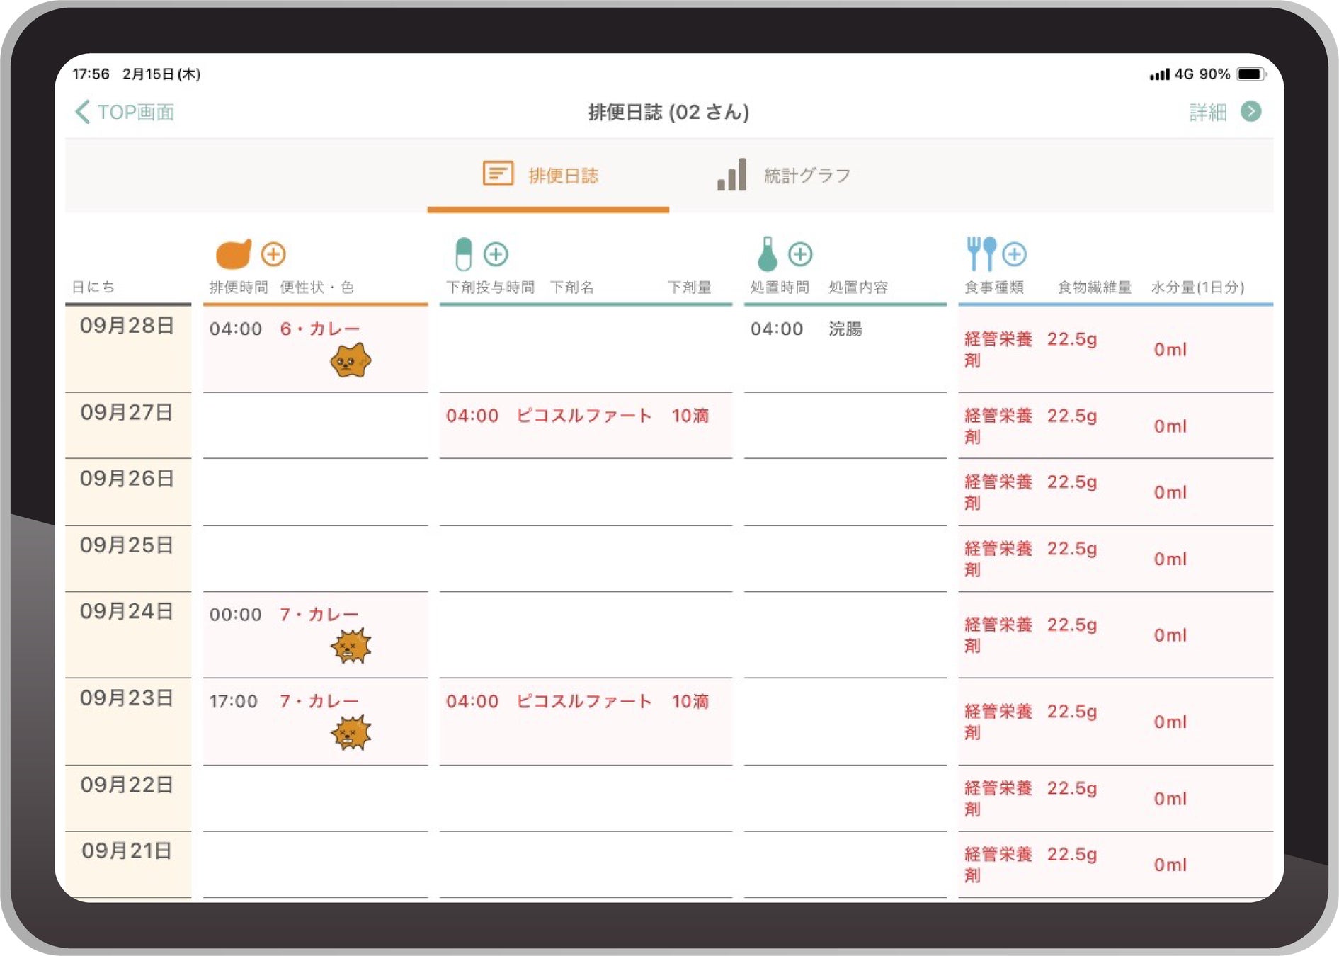The image size is (1339, 956).
Task: Tap the stool face icon on 09月24日
Action: pos(351,646)
